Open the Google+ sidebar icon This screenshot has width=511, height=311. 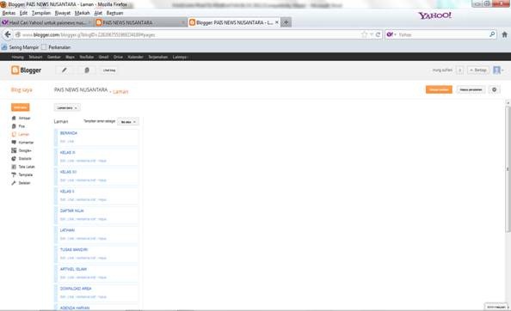14,150
